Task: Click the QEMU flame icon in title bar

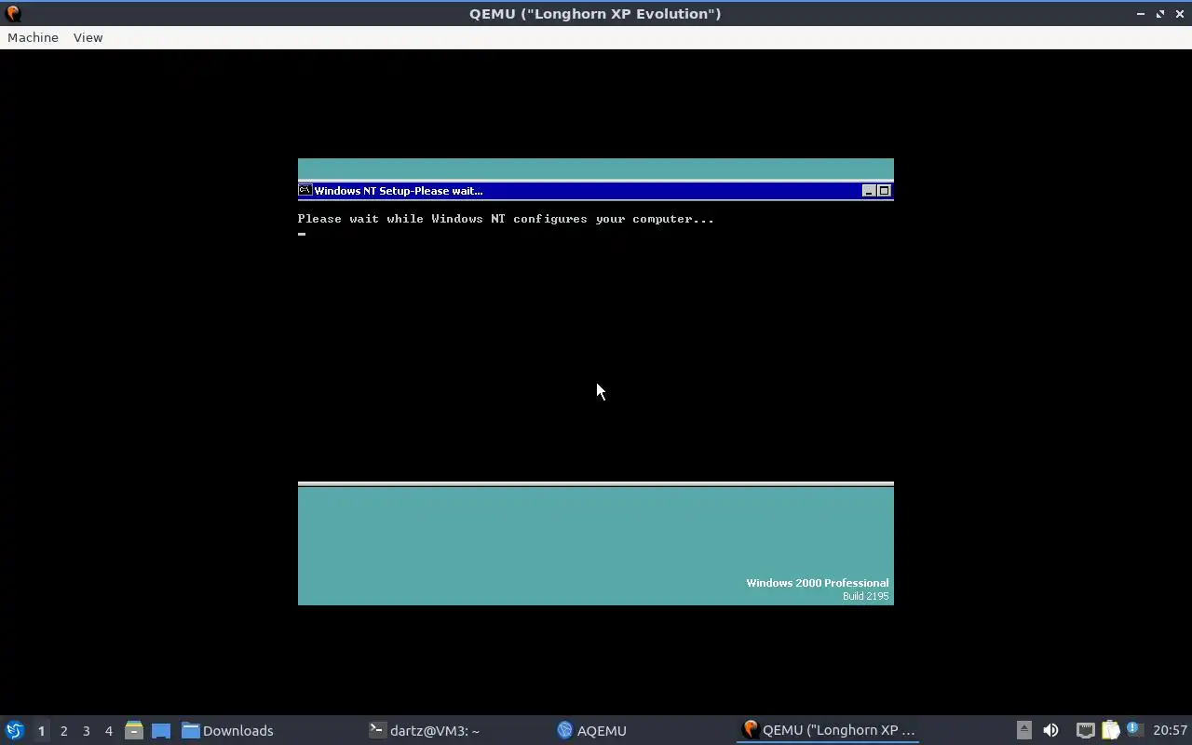Action: pyautogui.click(x=13, y=13)
